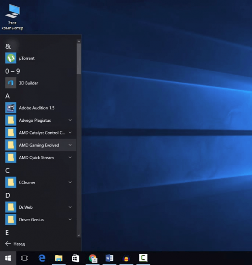Viewport: 252px width, 265px height.
Task: Expand the Advego Plagiatus folder chevron
Action: click(x=70, y=120)
